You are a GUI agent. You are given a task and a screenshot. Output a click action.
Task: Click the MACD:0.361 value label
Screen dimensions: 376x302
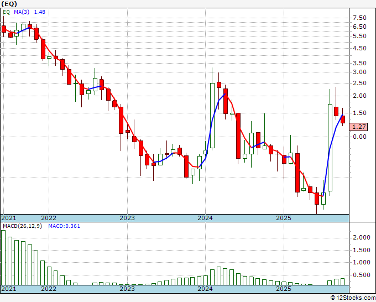64,226
